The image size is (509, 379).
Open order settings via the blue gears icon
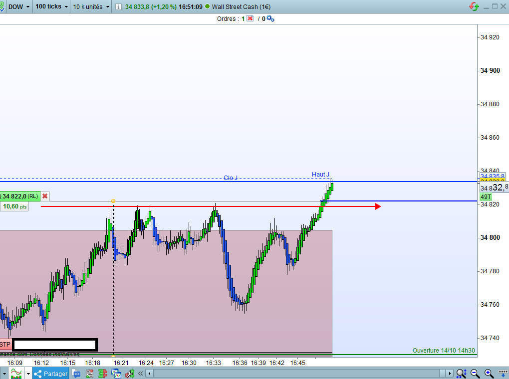tap(270, 18)
